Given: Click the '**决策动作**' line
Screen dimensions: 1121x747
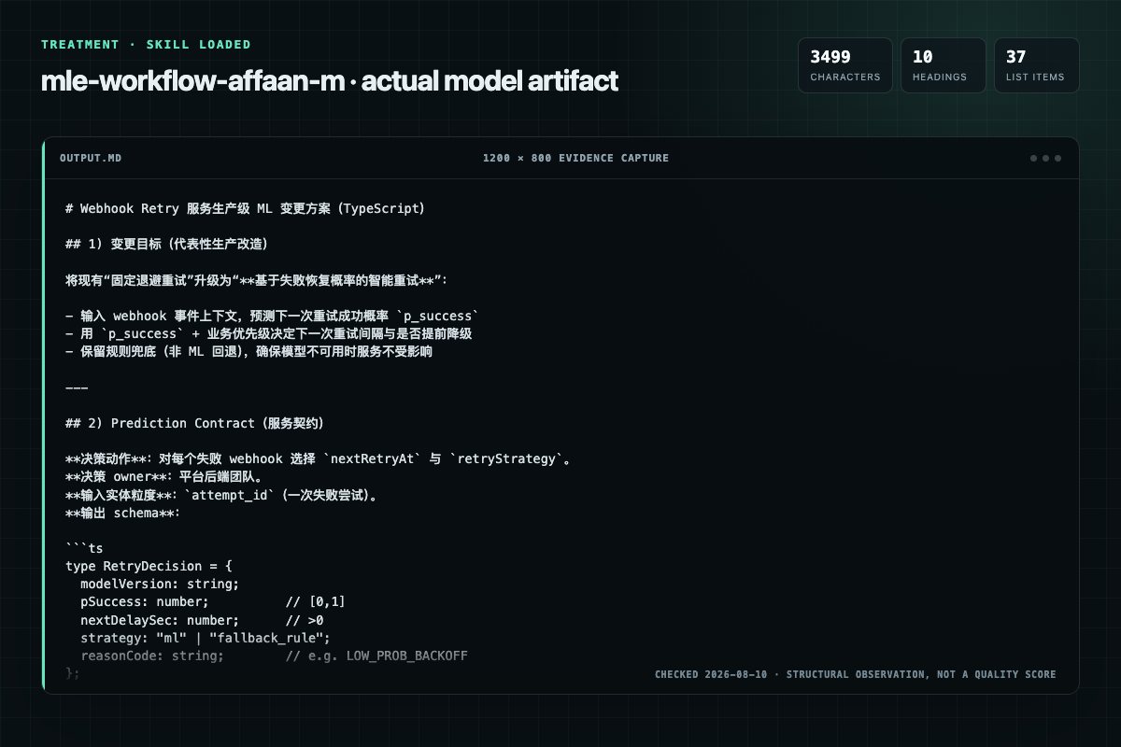Looking at the screenshot, I should (x=318, y=459).
